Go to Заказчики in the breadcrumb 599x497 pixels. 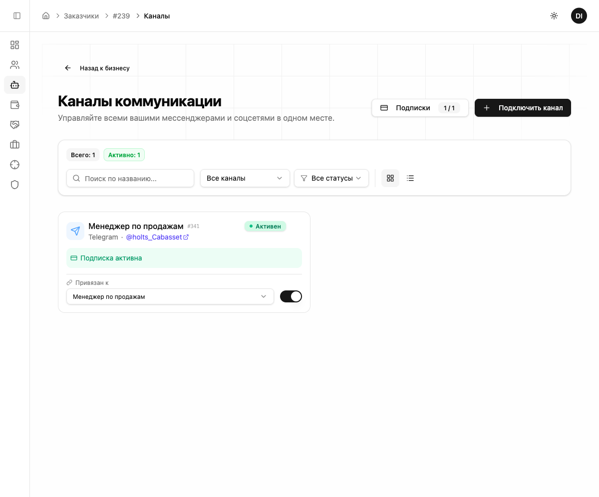81,16
